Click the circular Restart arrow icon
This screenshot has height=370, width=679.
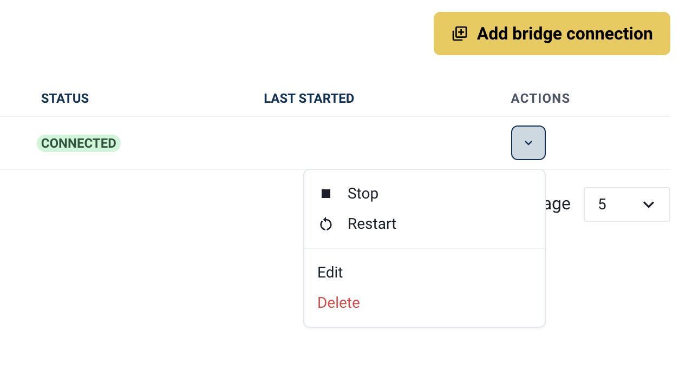(x=326, y=224)
